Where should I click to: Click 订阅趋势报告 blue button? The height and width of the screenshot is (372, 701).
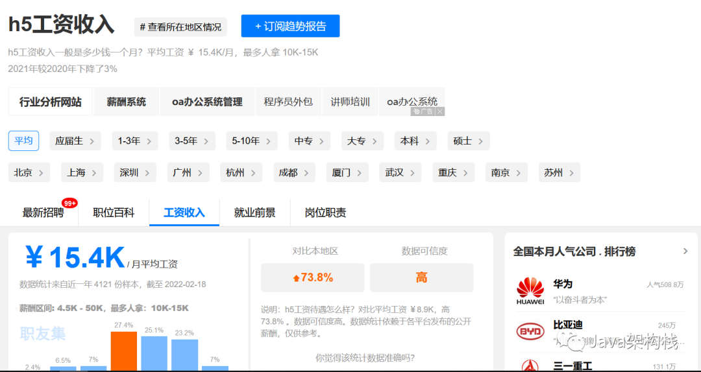tap(291, 26)
